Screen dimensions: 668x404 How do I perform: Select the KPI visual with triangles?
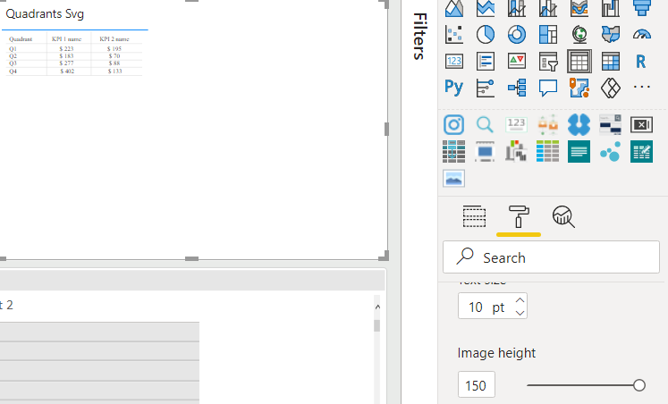[517, 62]
